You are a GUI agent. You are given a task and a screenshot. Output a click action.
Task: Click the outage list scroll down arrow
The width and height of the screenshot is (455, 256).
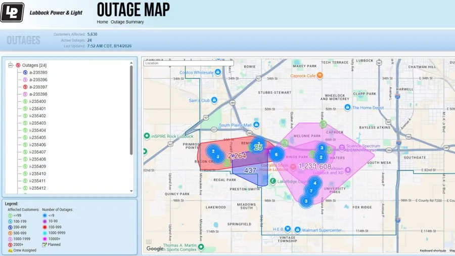[131, 191]
